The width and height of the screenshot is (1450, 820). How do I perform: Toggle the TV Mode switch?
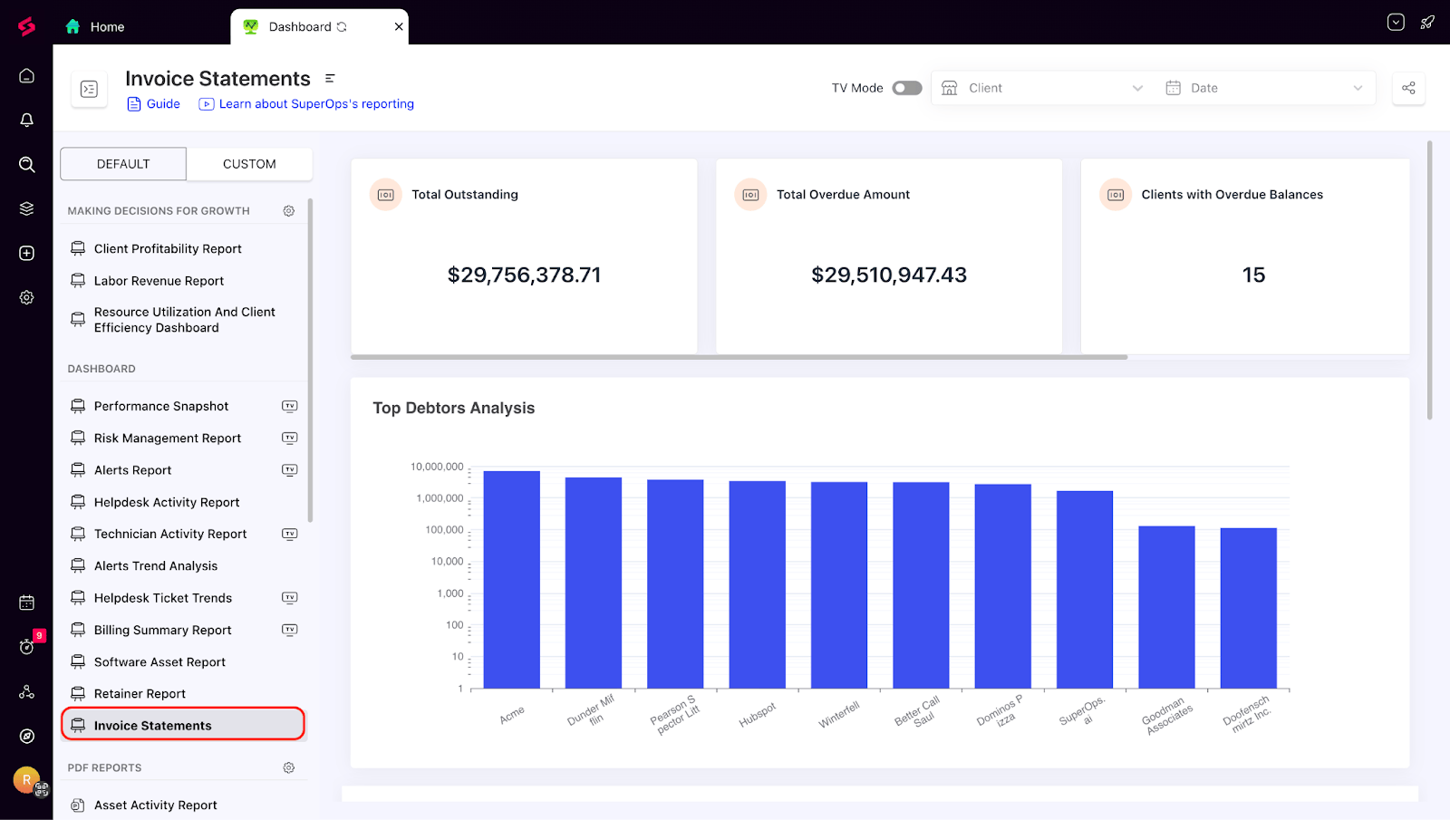(x=907, y=88)
